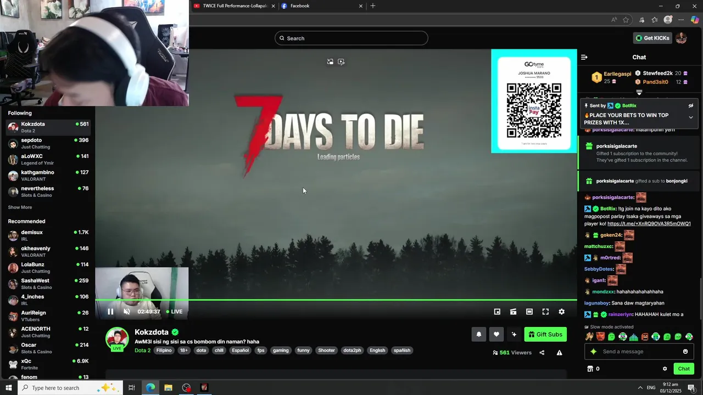
Task: Open emoji picker in chat
Action: pos(685,352)
